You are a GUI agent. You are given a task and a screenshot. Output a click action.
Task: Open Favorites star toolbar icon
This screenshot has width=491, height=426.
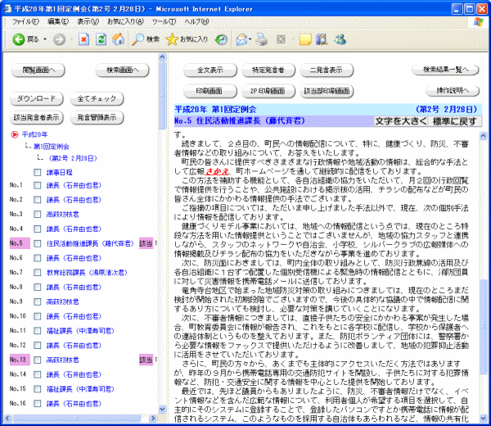[x=172, y=39]
